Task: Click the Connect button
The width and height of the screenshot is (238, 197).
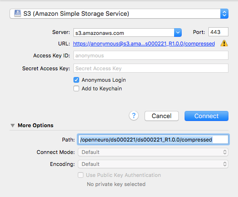Action: (x=207, y=116)
